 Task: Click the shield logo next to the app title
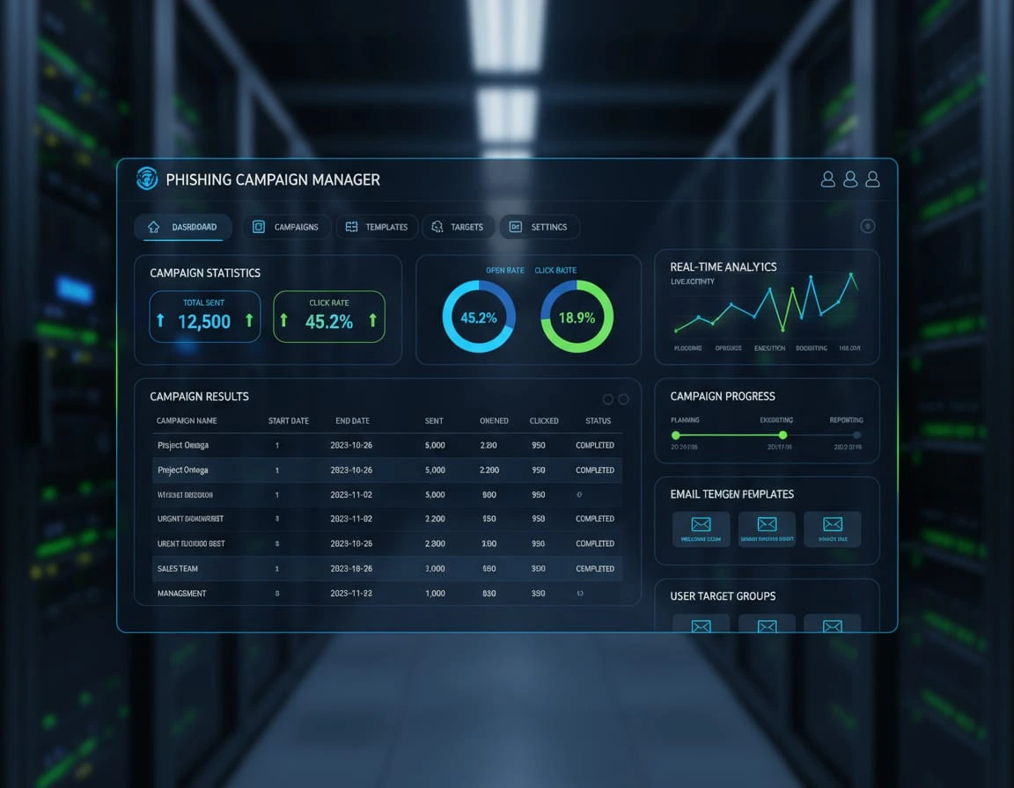coord(147,179)
